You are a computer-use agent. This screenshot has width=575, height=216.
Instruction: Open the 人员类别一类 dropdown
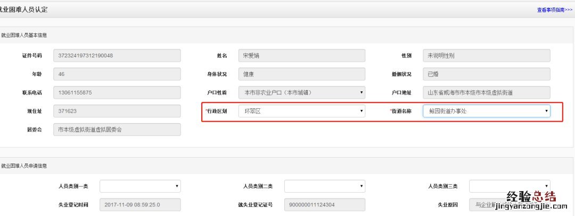click(140, 186)
